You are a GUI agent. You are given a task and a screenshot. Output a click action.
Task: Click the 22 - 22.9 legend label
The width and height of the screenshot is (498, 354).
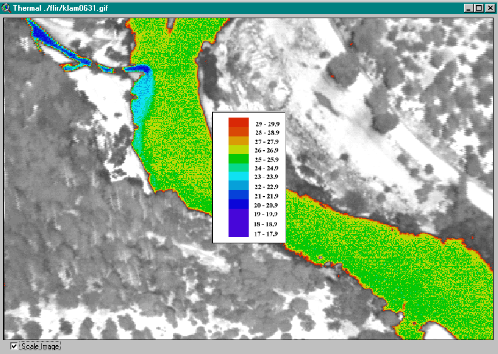[x=266, y=187]
